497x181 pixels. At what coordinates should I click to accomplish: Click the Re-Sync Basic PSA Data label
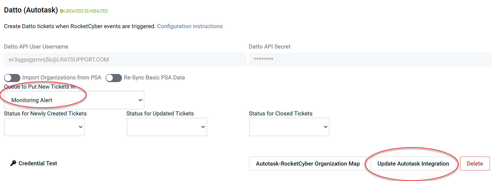point(154,77)
